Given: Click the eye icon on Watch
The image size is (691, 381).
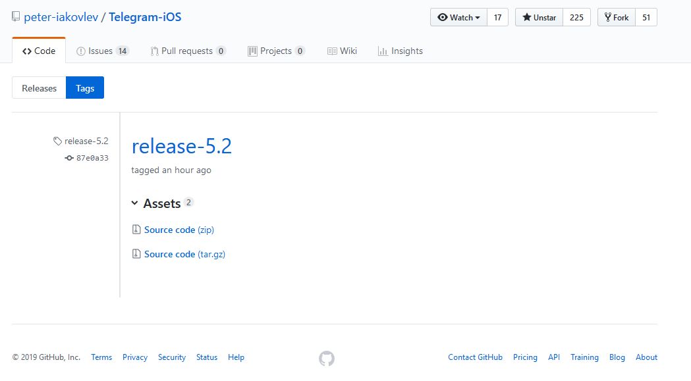Looking at the screenshot, I should click(443, 17).
